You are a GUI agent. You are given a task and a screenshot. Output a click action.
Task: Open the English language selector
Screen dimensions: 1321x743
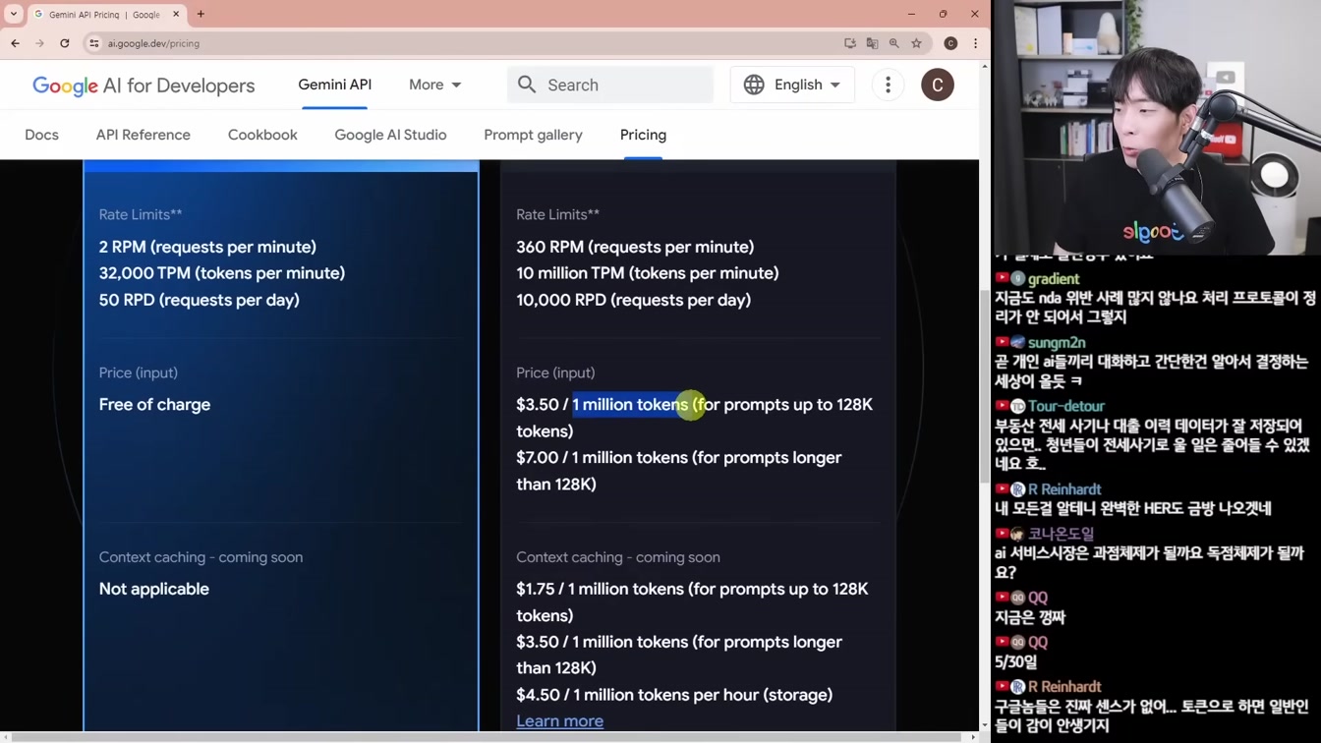tap(792, 85)
